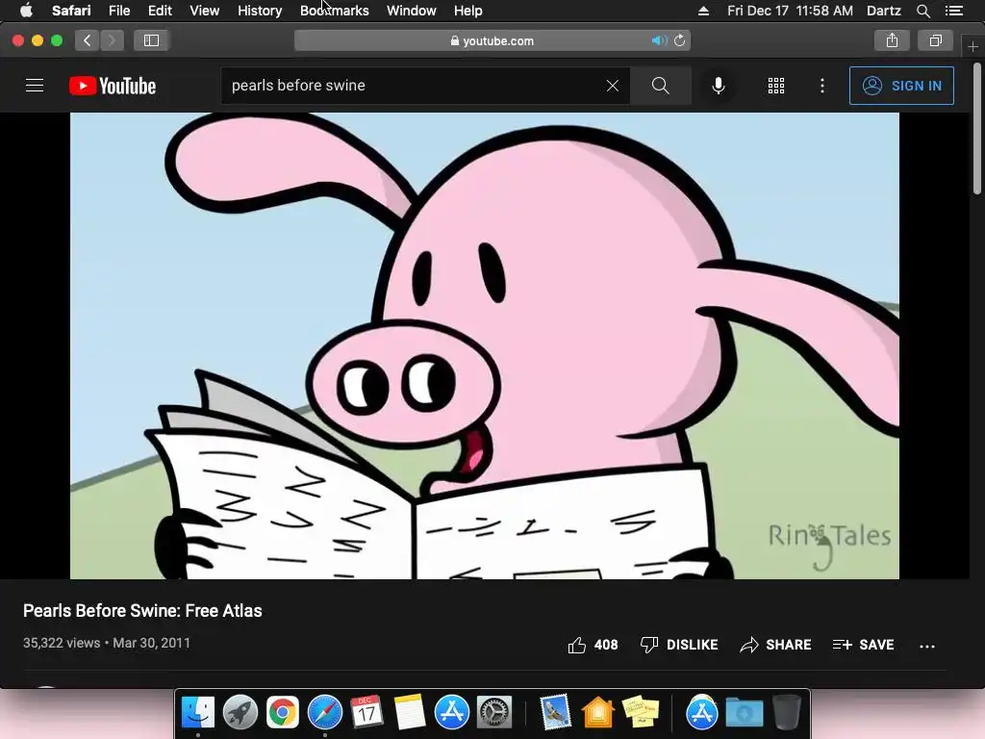Share the Free Atlas video
985x739 pixels.
776,645
